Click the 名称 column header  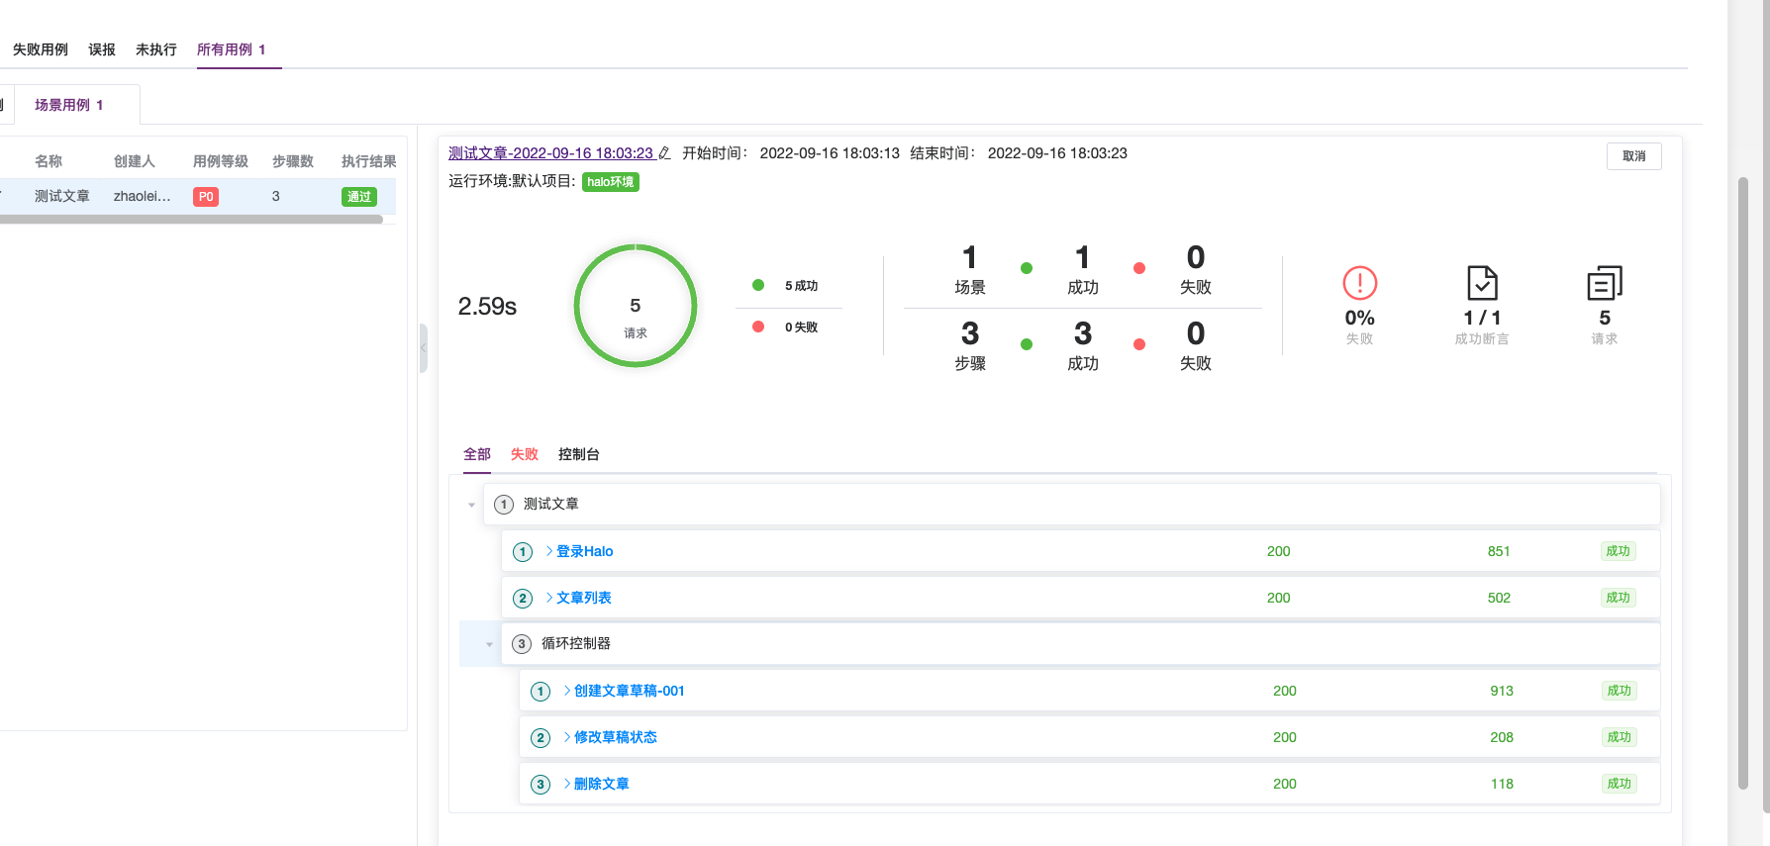coord(49,161)
